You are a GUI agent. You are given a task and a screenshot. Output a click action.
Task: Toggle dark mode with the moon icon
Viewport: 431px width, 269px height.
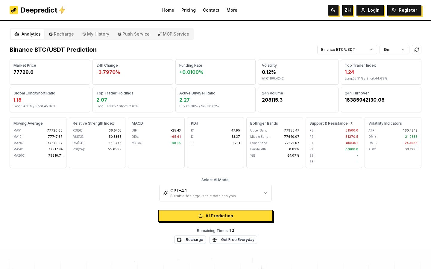coord(333,10)
